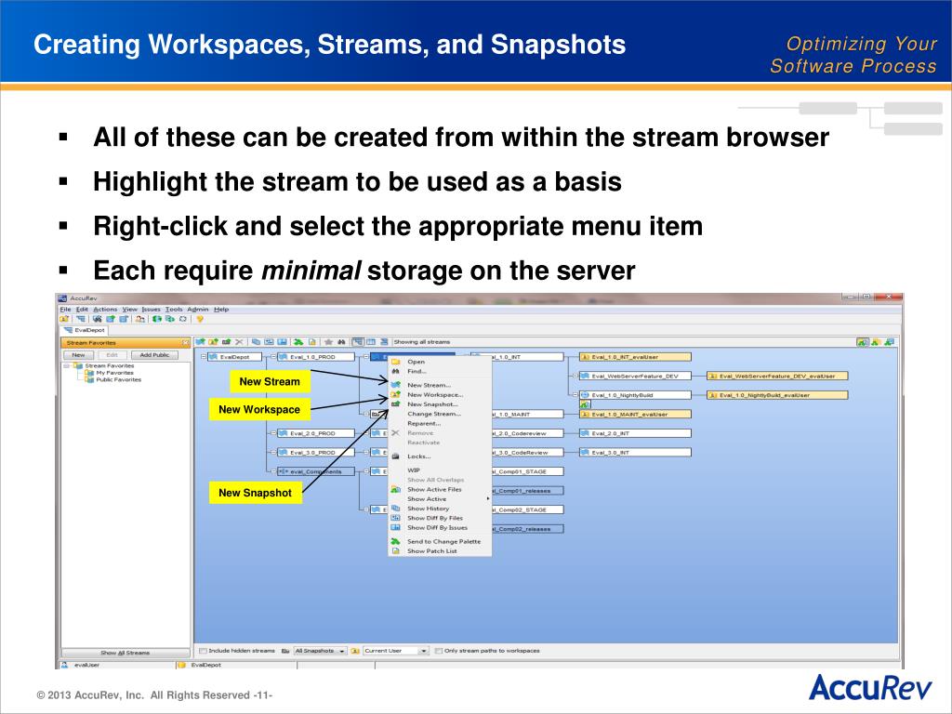Viewport: 952px width, 714px height.
Task: Click the New Workspace icon in stream browser toolbar
Action: pyautogui.click(x=213, y=342)
